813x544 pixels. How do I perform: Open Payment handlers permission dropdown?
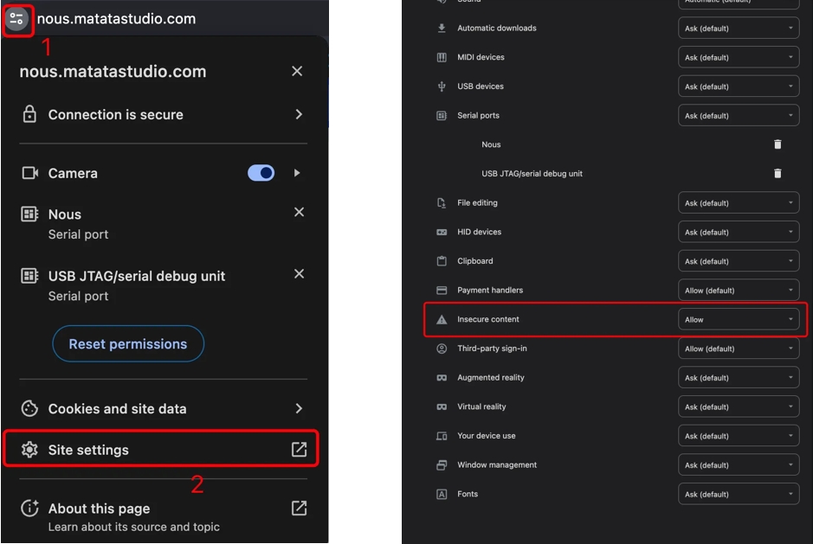[739, 290]
